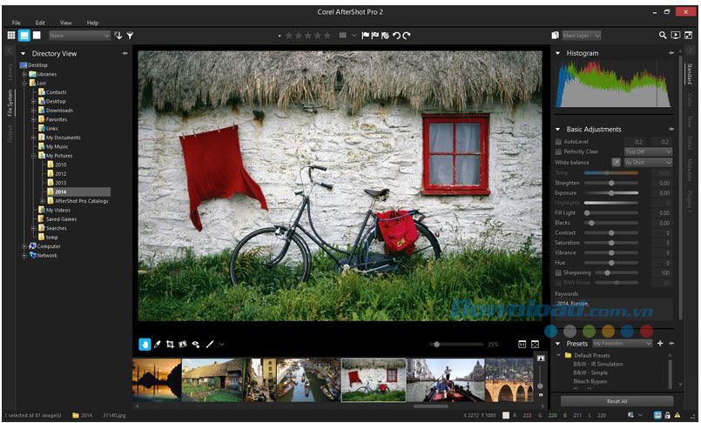Click the Exposure slider

coord(612,192)
